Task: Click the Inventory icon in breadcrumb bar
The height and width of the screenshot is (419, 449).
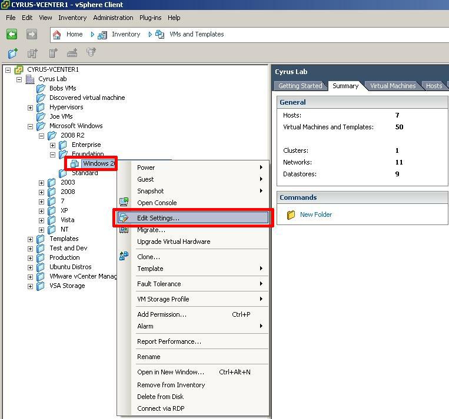Action: [x=102, y=35]
